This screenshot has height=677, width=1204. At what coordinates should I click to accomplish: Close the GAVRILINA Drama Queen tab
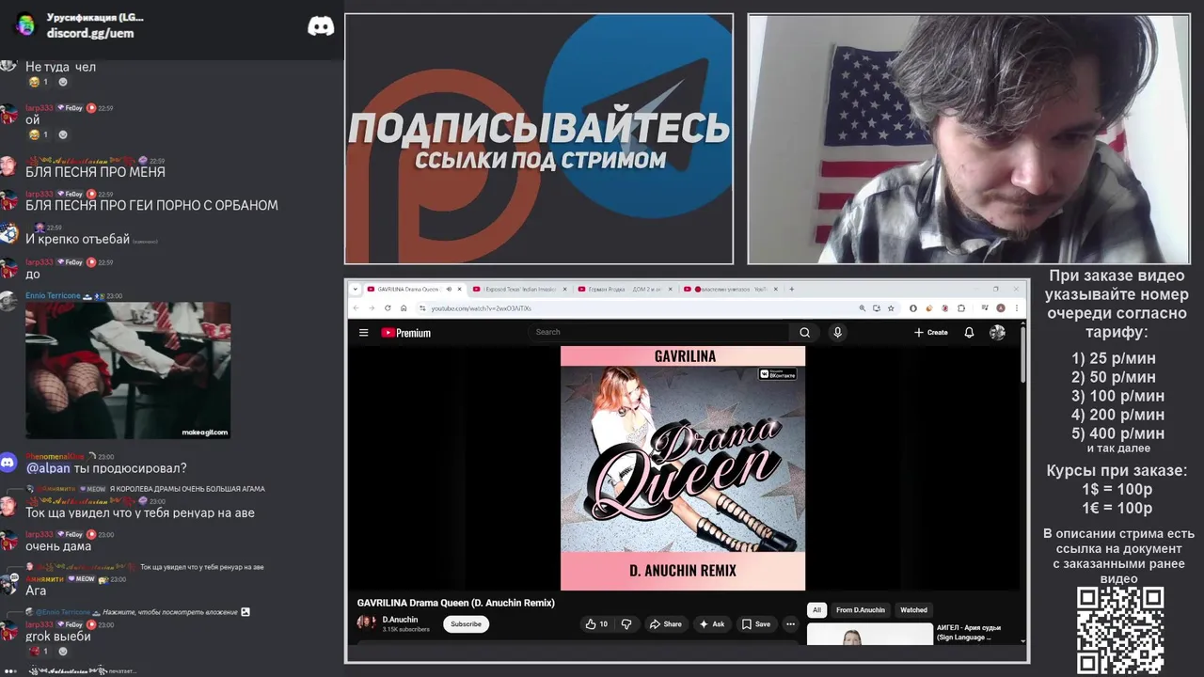[x=461, y=289]
